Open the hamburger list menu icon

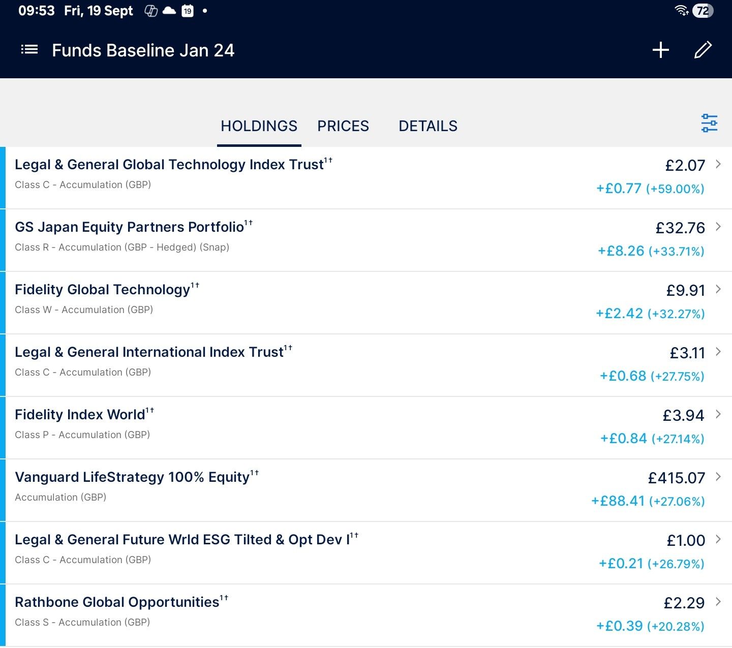[x=29, y=50]
